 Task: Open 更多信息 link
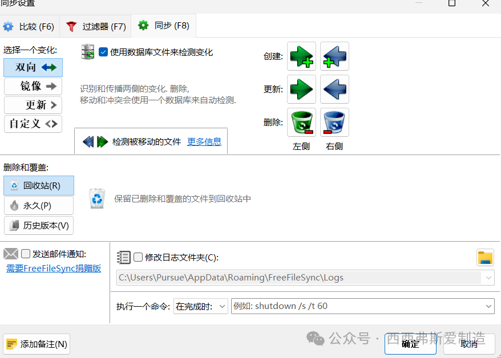point(204,142)
